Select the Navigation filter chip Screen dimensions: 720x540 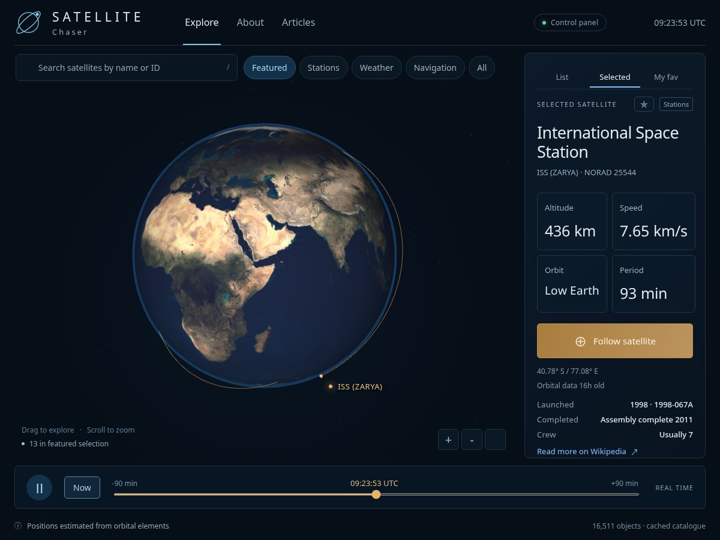pyautogui.click(x=435, y=68)
